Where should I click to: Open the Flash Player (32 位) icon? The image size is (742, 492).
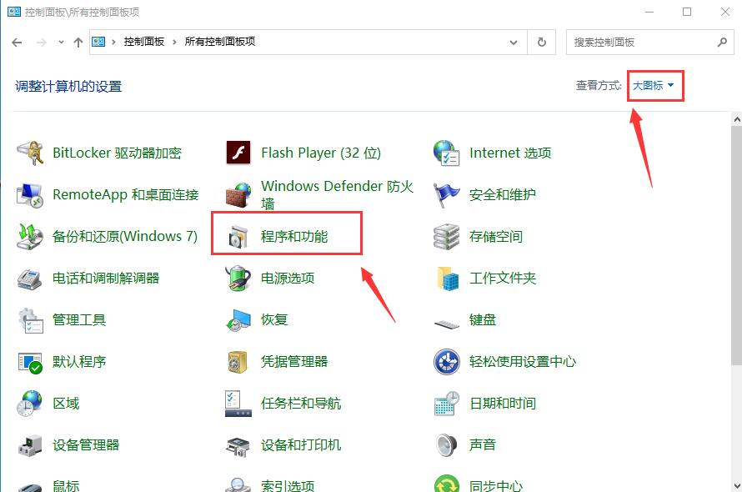click(x=238, y=153)
